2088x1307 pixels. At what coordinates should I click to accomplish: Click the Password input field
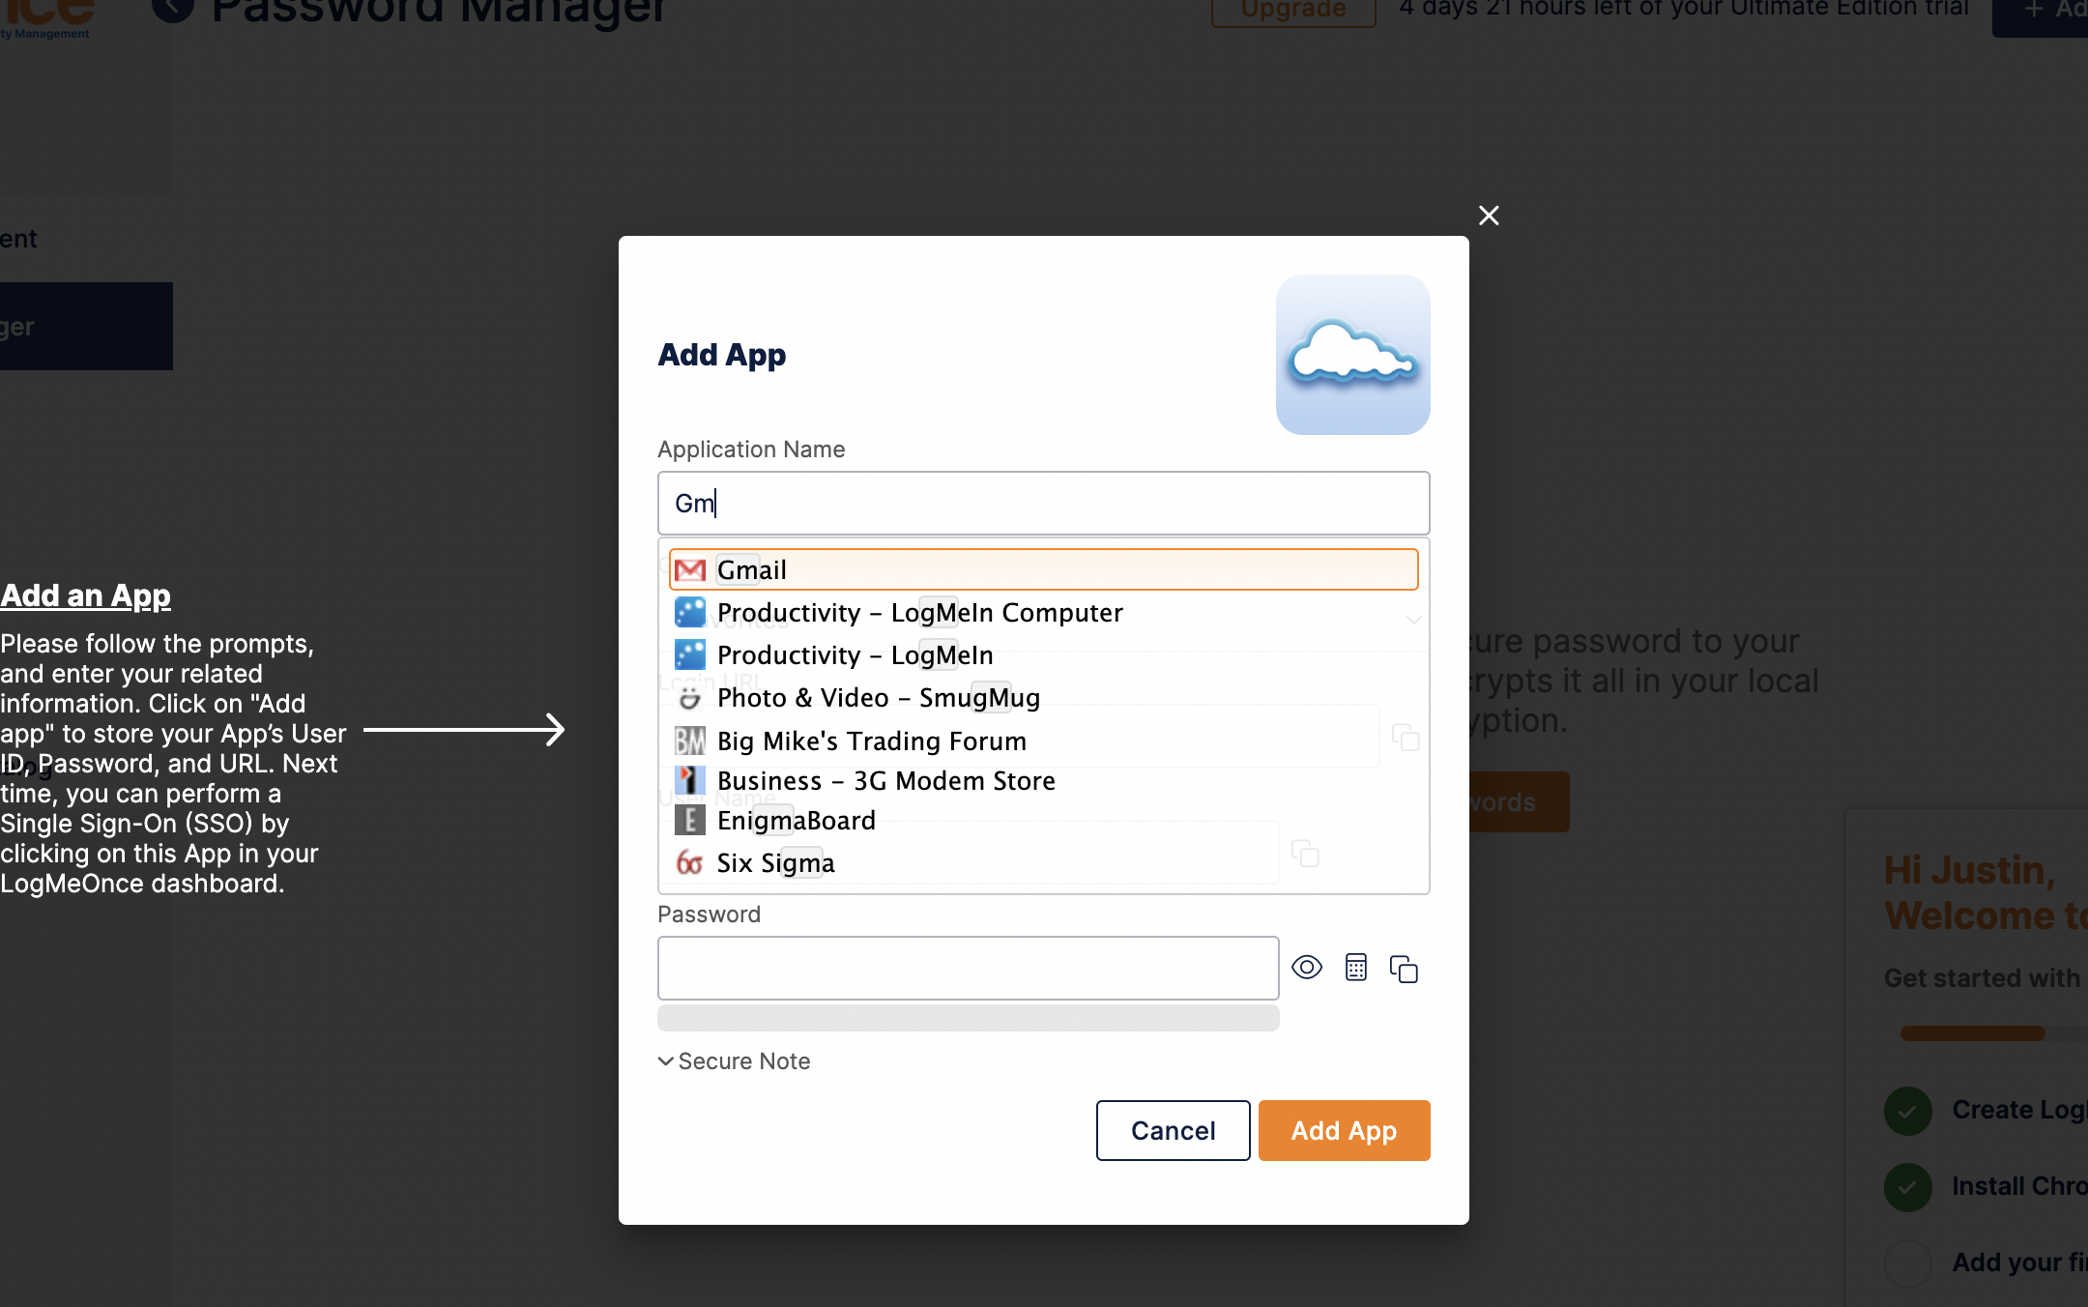click(x=968, y=968)
